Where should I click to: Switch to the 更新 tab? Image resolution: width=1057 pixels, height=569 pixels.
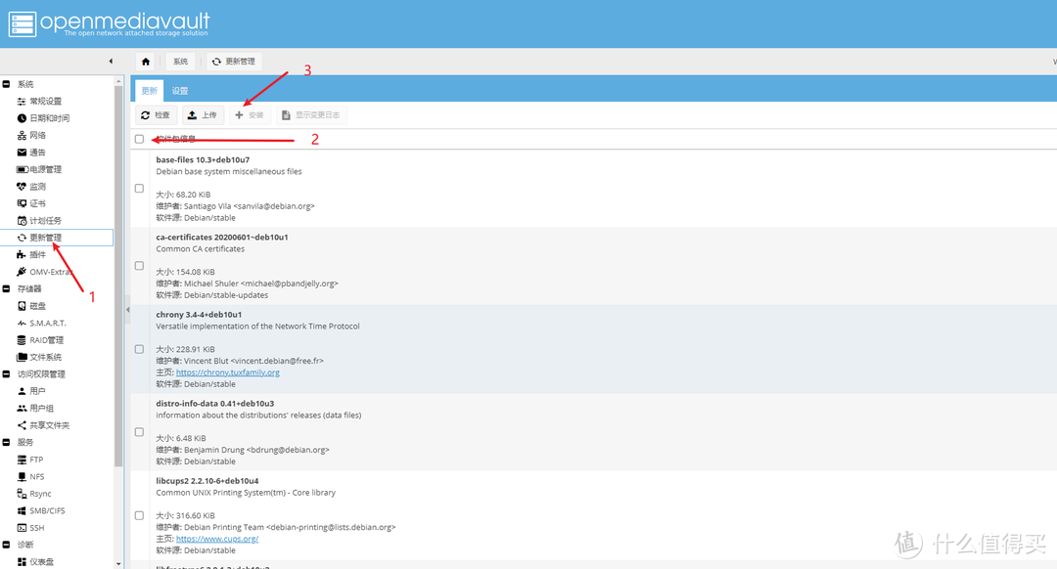pos(149,91)
